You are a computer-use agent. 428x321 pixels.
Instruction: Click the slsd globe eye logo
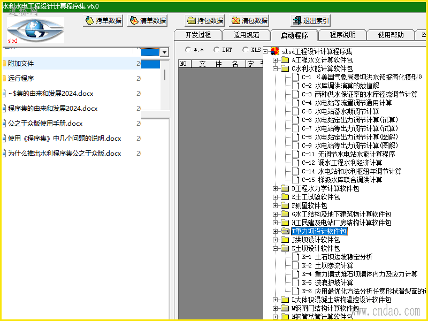click(x=35, y=30)
